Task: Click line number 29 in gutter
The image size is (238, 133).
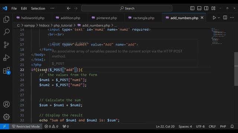Action: pos(22,105)
